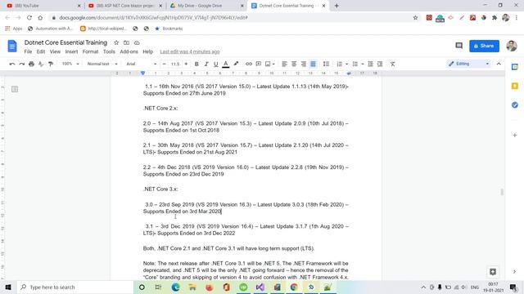
Task: Click the taskbar search box
Action: pos(75,287)
